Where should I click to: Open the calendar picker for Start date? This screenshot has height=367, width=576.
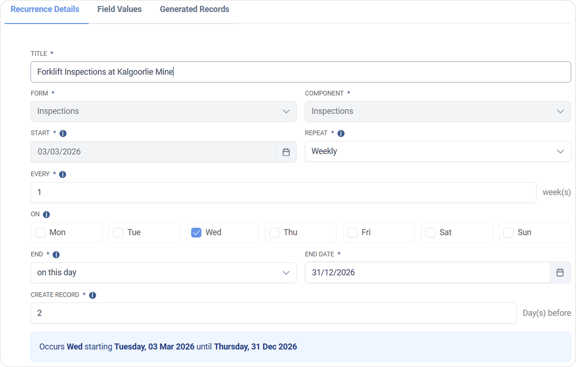point(286,152)
